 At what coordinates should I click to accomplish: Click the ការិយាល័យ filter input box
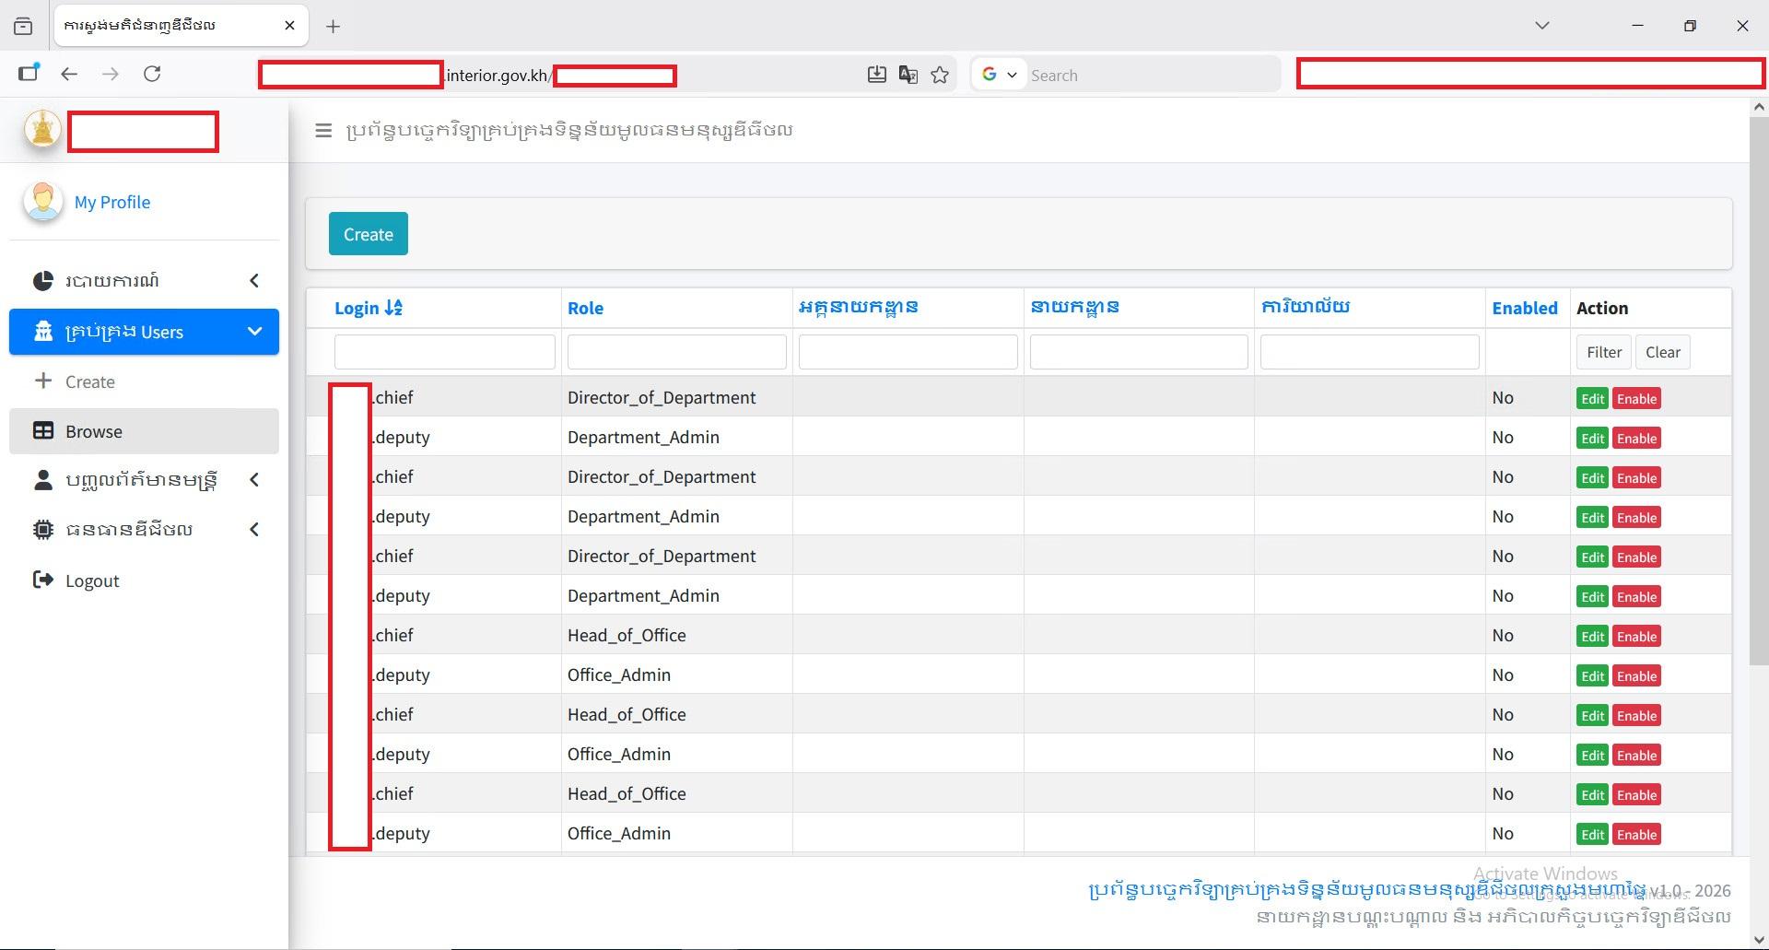coord(1370,352)
